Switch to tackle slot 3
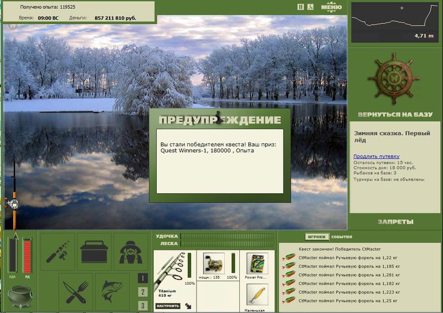Screen dimensions: 443x313 [143, 305]
